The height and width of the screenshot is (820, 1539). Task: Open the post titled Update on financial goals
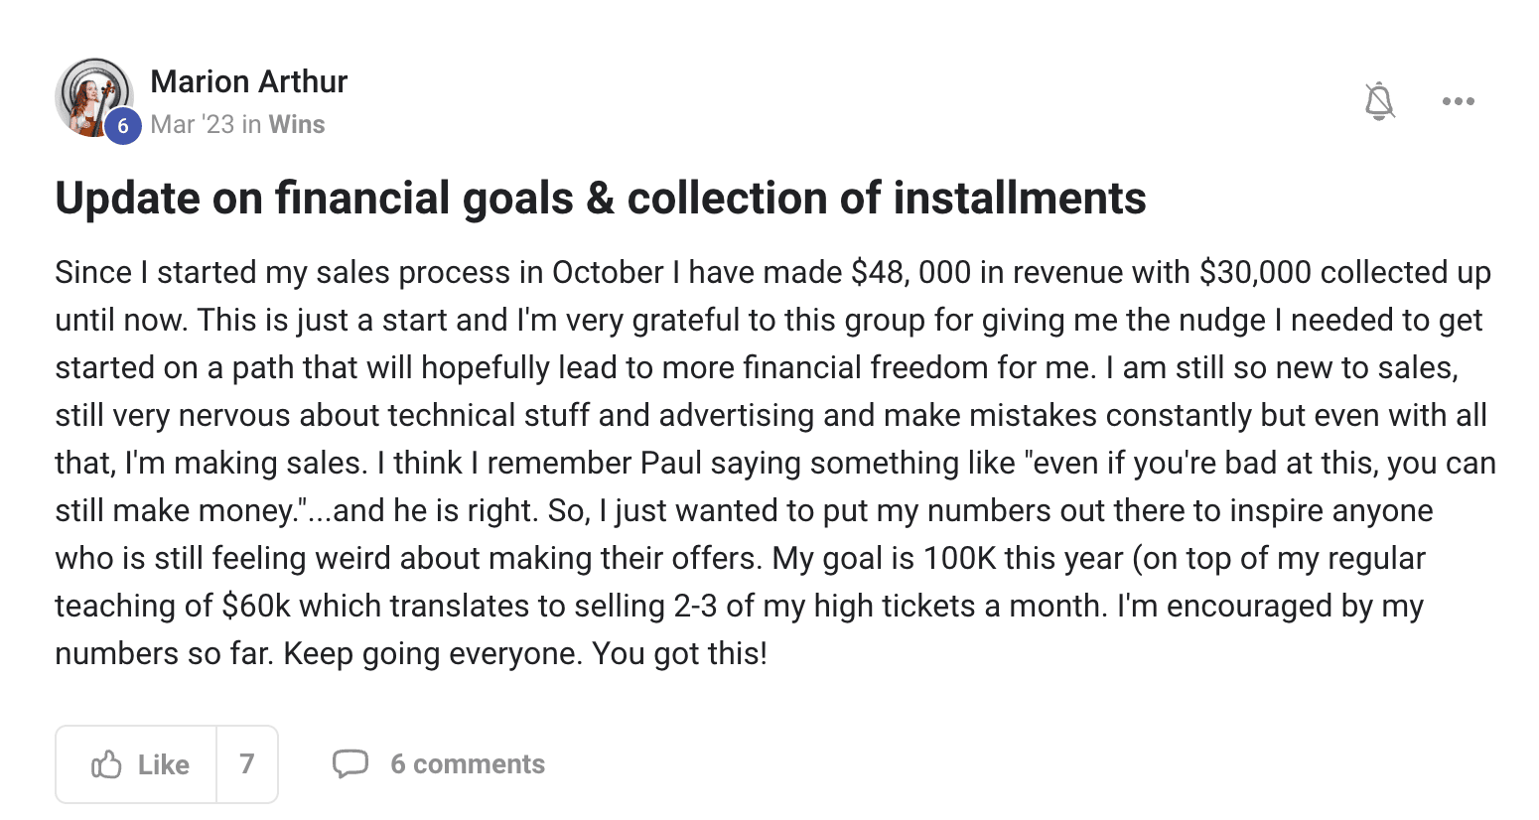pos(601,198)
